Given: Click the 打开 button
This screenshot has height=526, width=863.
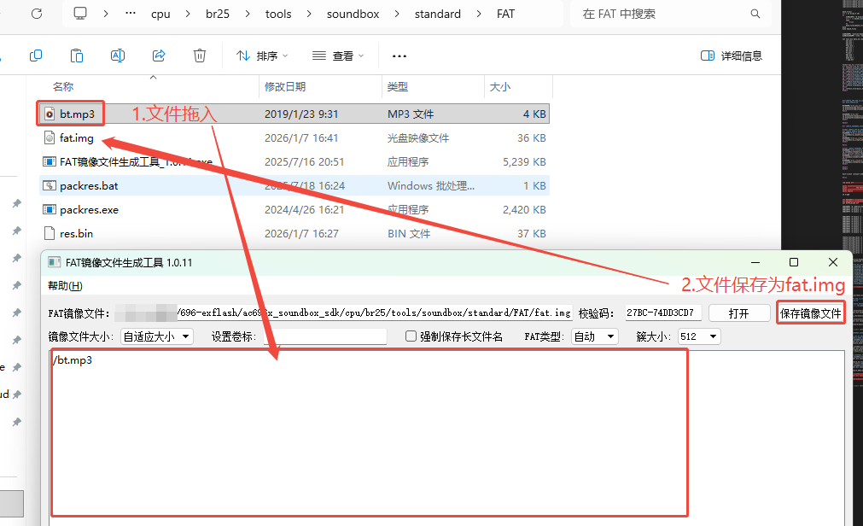Looking at the screenshot, I should [738, 313].
